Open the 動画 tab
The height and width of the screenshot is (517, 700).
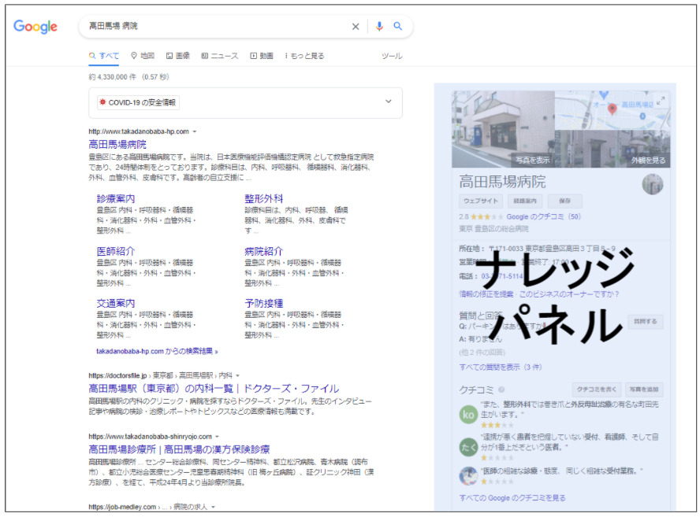(x=262, y=56)
